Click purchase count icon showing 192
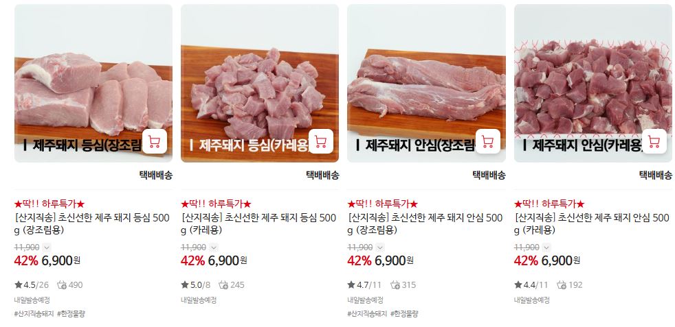The height and width of the screenshot is (327, 675). click(562, 285)
